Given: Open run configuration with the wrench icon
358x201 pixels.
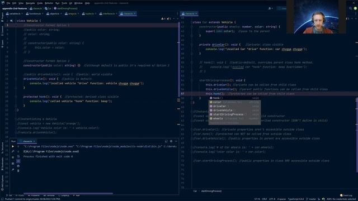Looking at the screenshot, I should coord(13,151).
